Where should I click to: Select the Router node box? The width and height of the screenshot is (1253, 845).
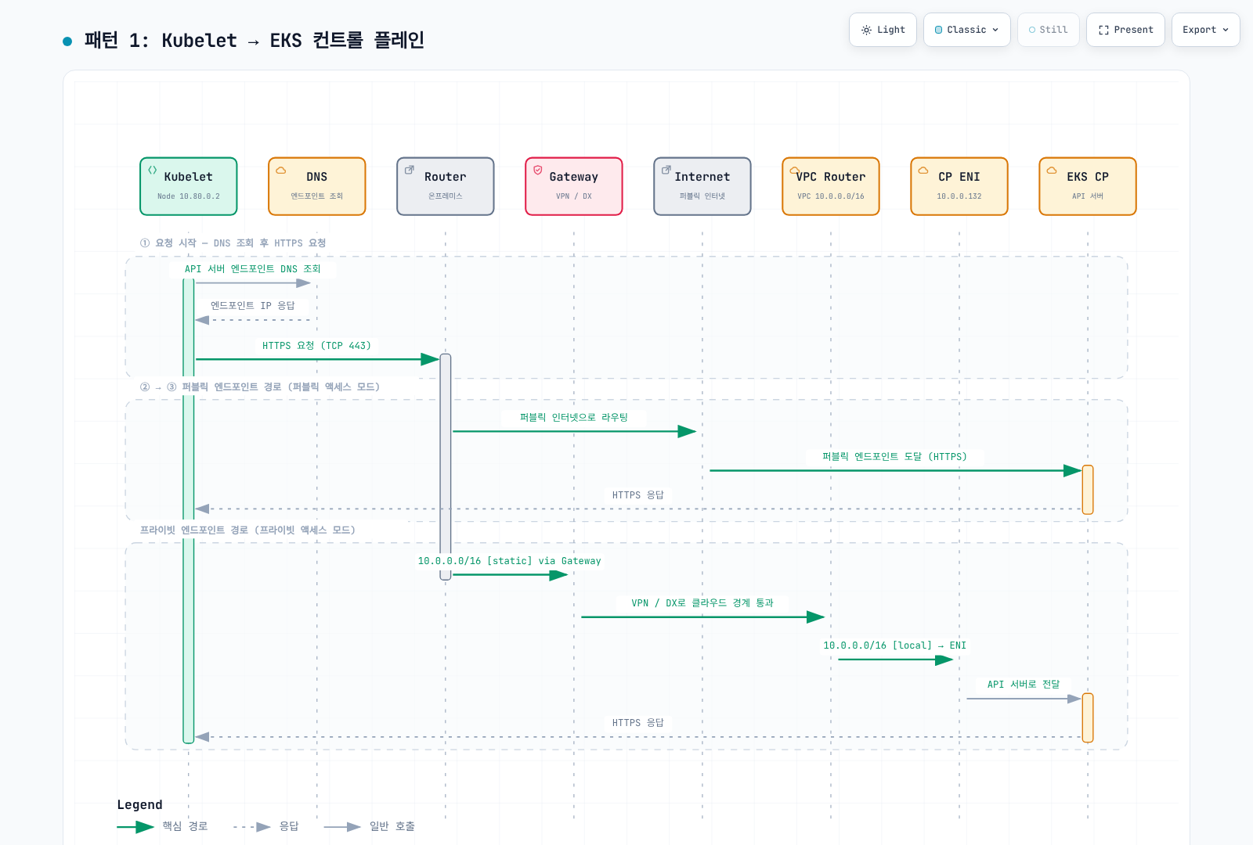tap(446, 186)
